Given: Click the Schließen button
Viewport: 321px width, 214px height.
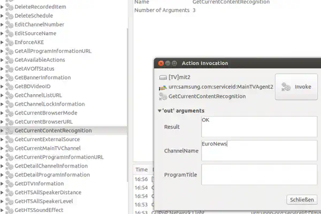Looking at the screenshot, I should coord(302,200).
